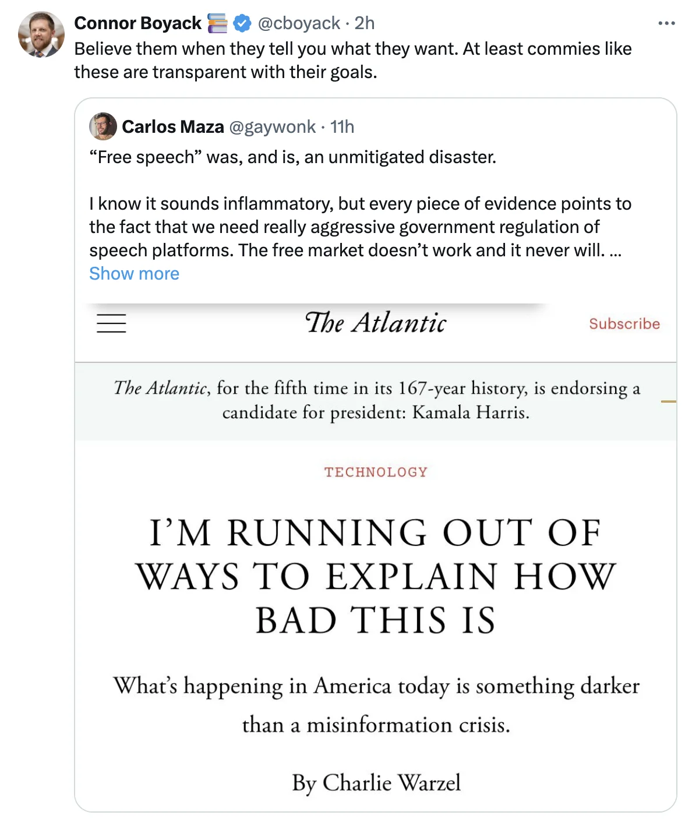Click The Atlantic logo

(376, 323)
